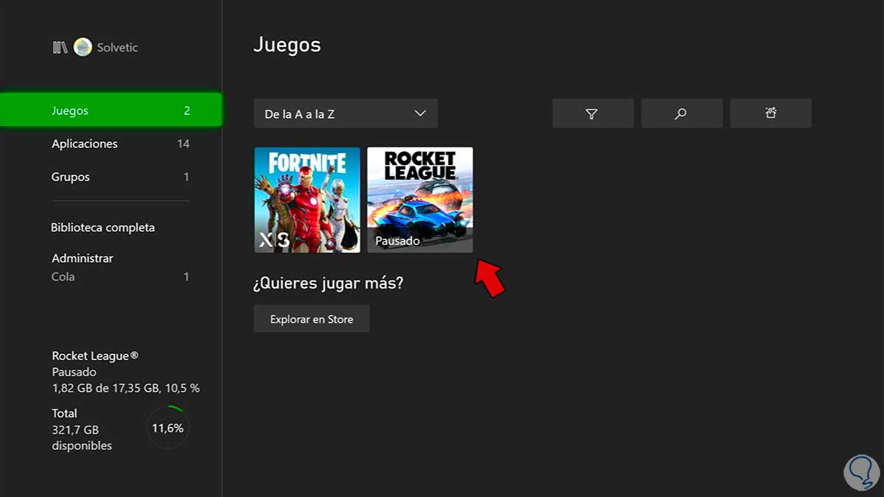Click '1,82 GB de 17,35 GB, 10,5 %' text
The image size is (884, 497).
126,388
